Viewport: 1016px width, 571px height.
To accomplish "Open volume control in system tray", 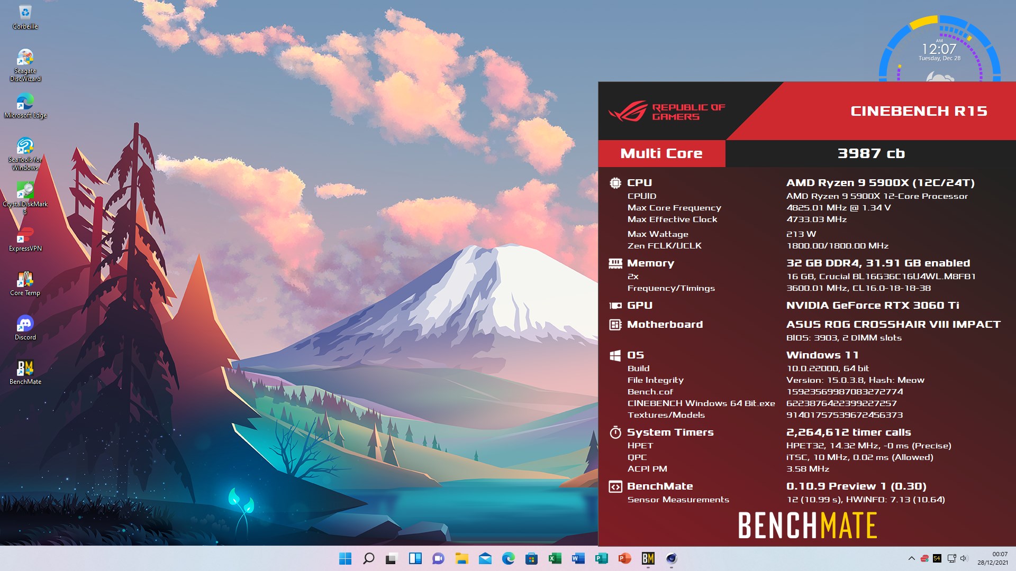I will coord(964,558).
